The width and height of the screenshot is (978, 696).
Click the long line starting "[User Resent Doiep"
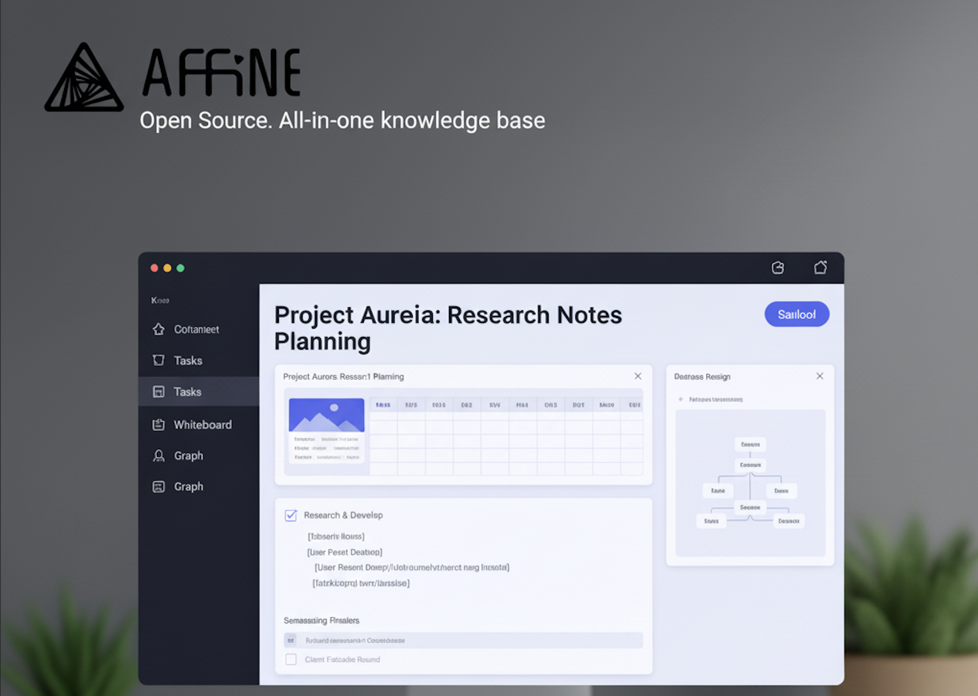point(412,567)
